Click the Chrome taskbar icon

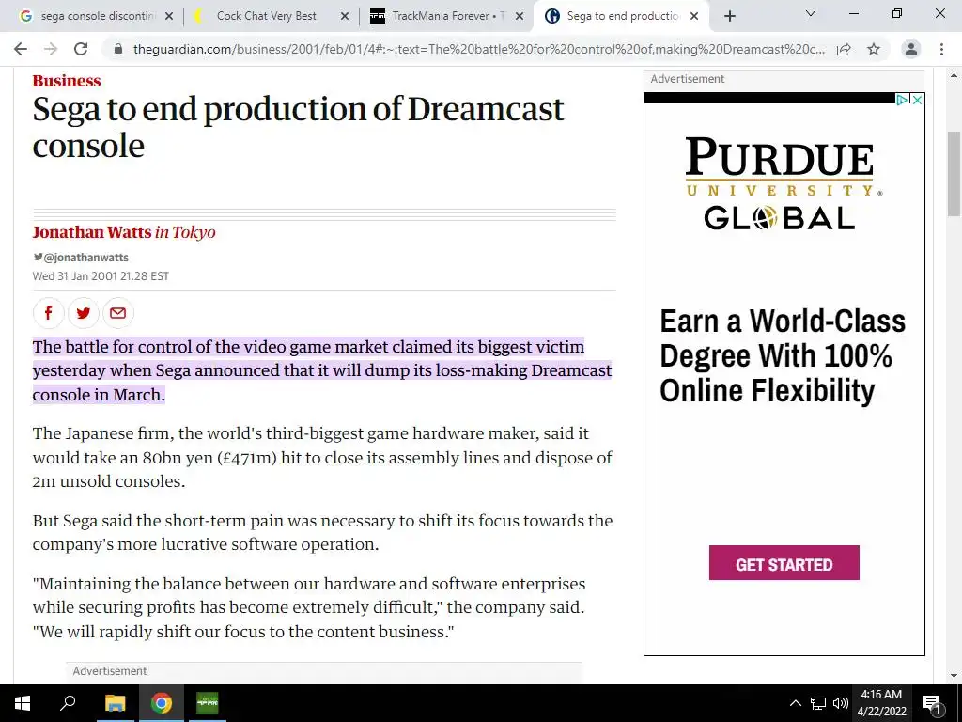pos(162,703)
